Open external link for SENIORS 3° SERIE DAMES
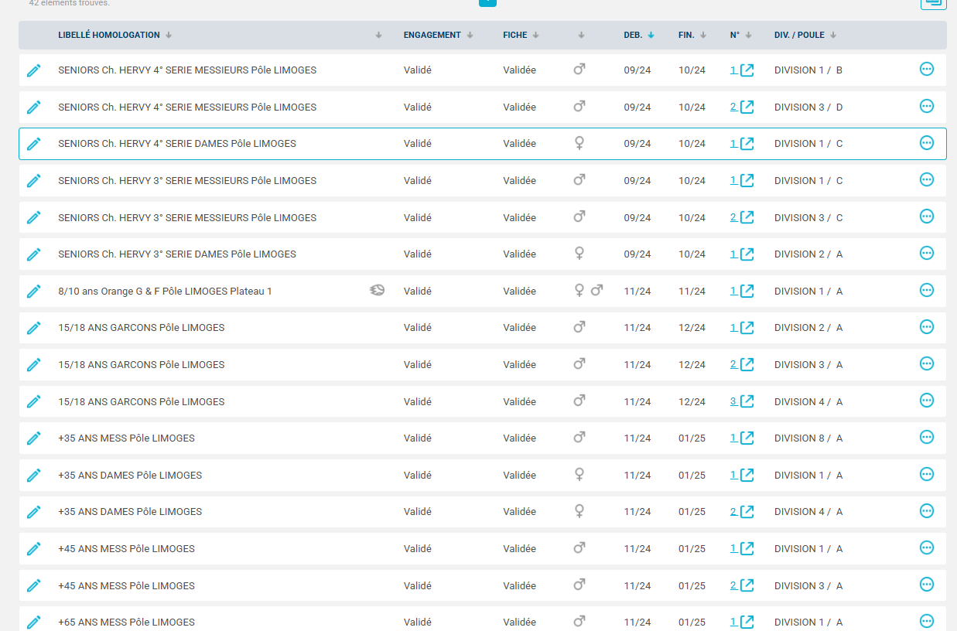Image resolution: width=957 pixels, height=631 pixels. click(x=747, y=254)
